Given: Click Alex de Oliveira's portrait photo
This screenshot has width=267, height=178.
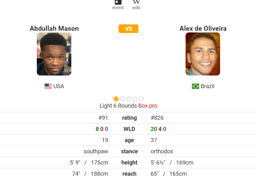Looking at the screenshot, I should (203, 54).
